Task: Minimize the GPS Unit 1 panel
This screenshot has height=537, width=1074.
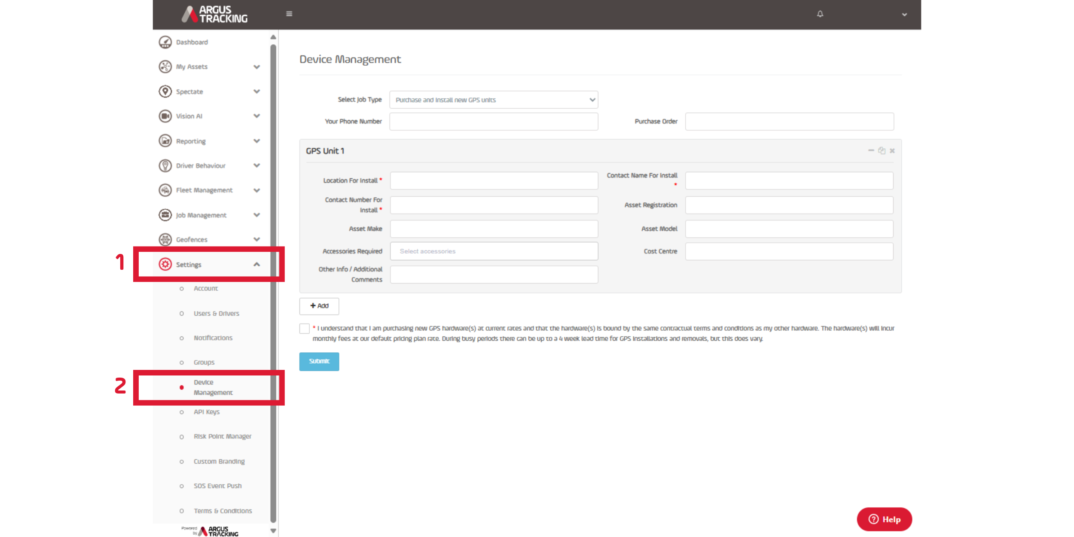Action: click(871, 150)
